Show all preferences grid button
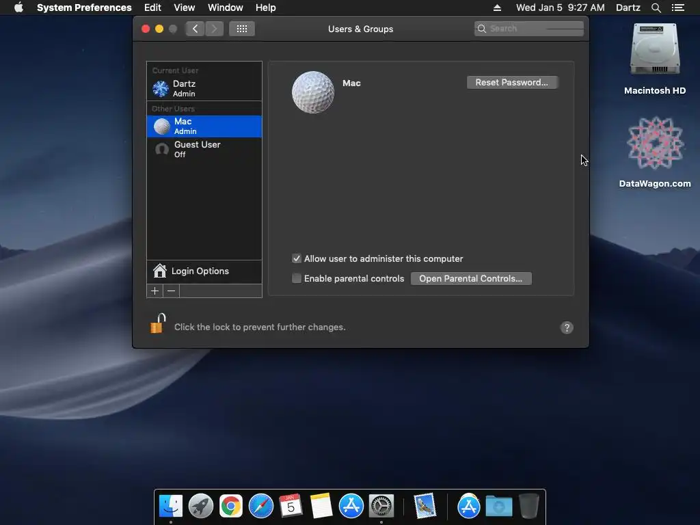This screenshot has height=525, width=700. [x=242, y=29]
